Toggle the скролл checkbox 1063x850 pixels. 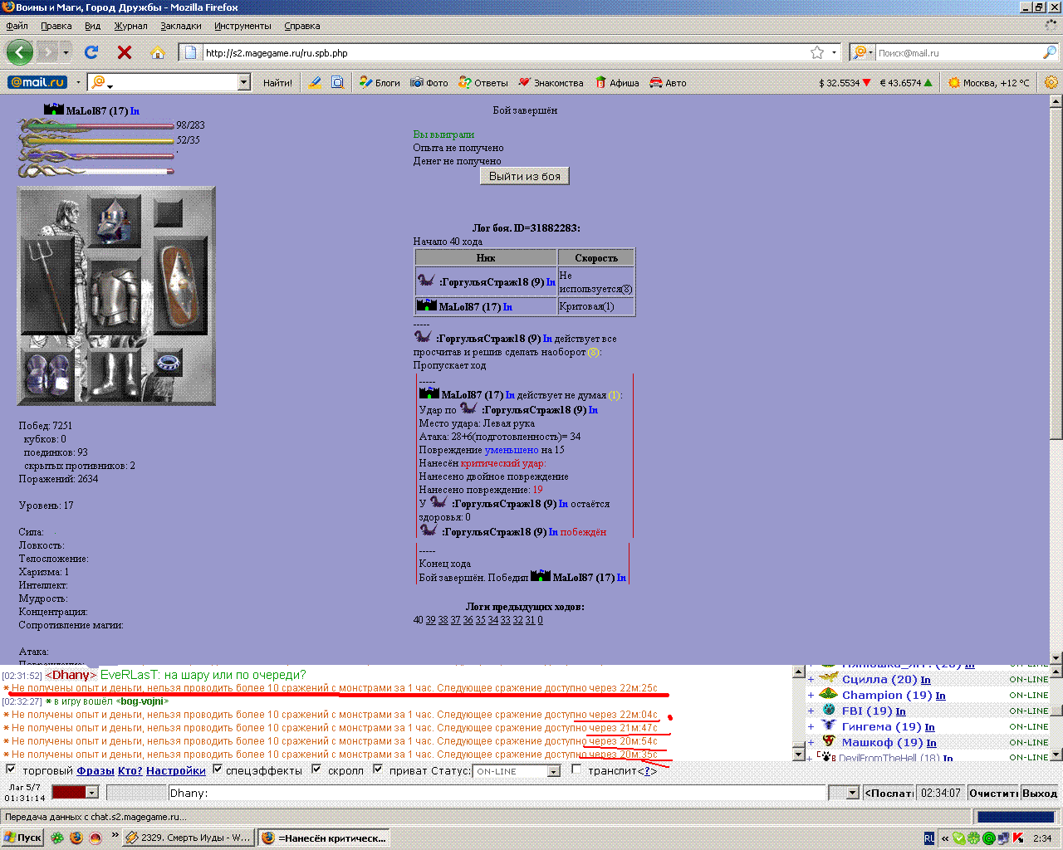coord(316,769)
